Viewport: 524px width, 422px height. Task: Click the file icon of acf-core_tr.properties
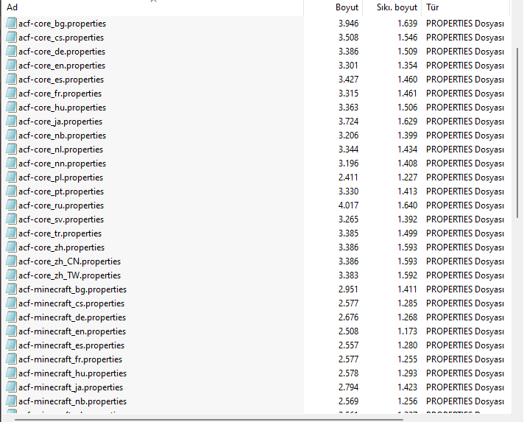coord(11,233)
